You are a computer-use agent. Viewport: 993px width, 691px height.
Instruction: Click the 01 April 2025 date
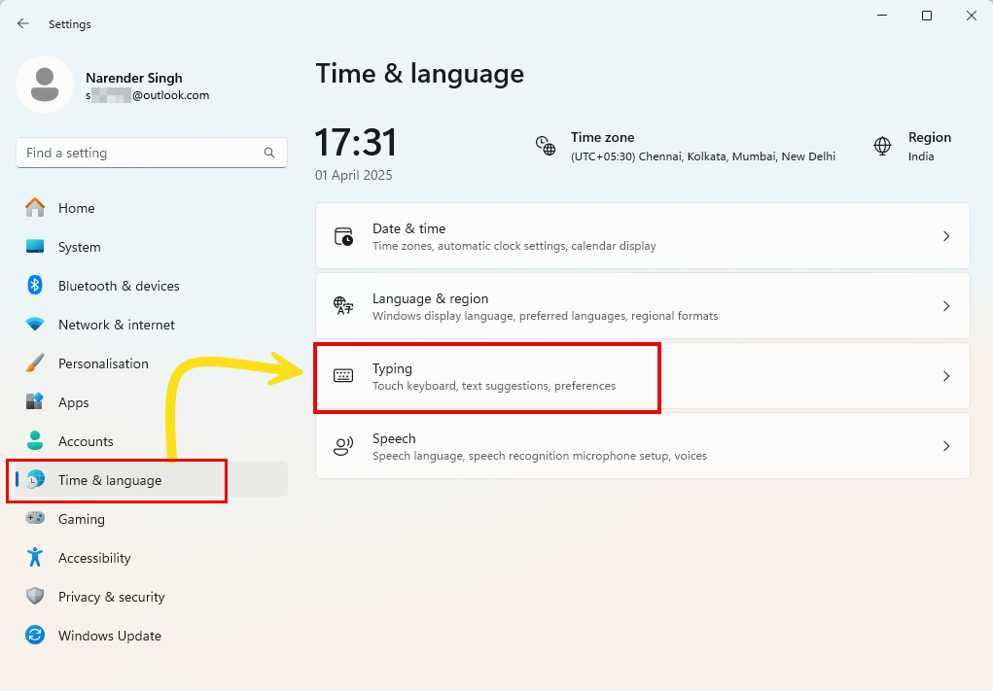click(x=353, y=175)
